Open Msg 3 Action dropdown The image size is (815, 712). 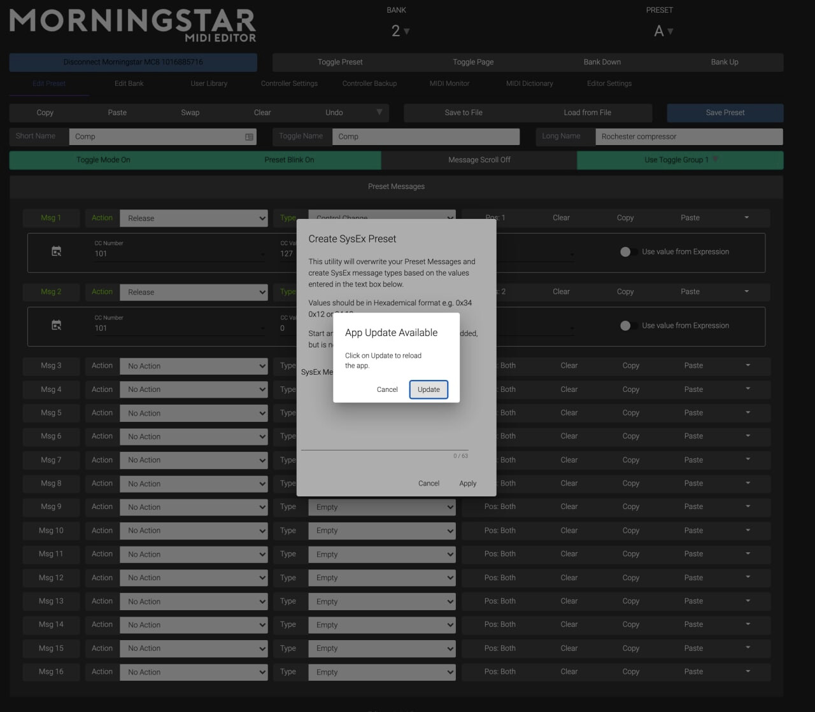pyautogui.click(x=194, y=366)
